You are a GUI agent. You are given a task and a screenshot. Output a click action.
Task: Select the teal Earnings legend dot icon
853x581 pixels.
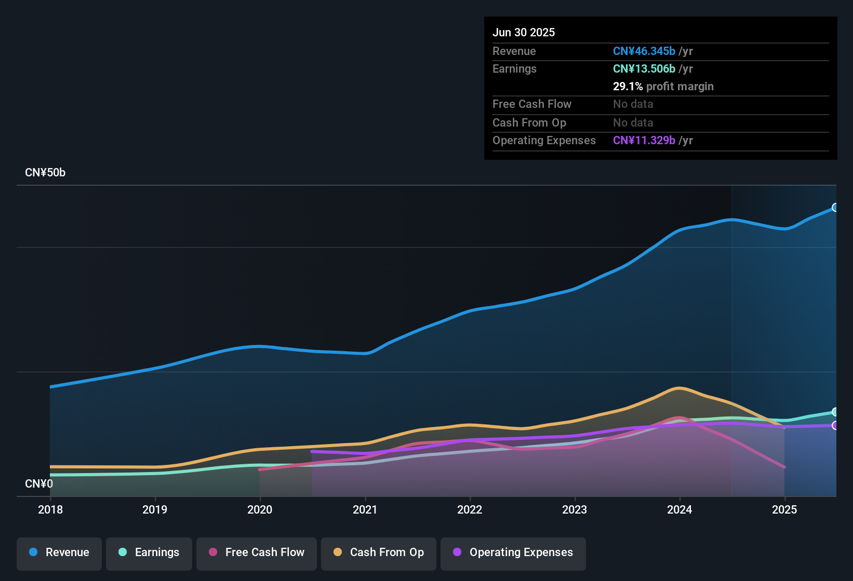[123, 552]
